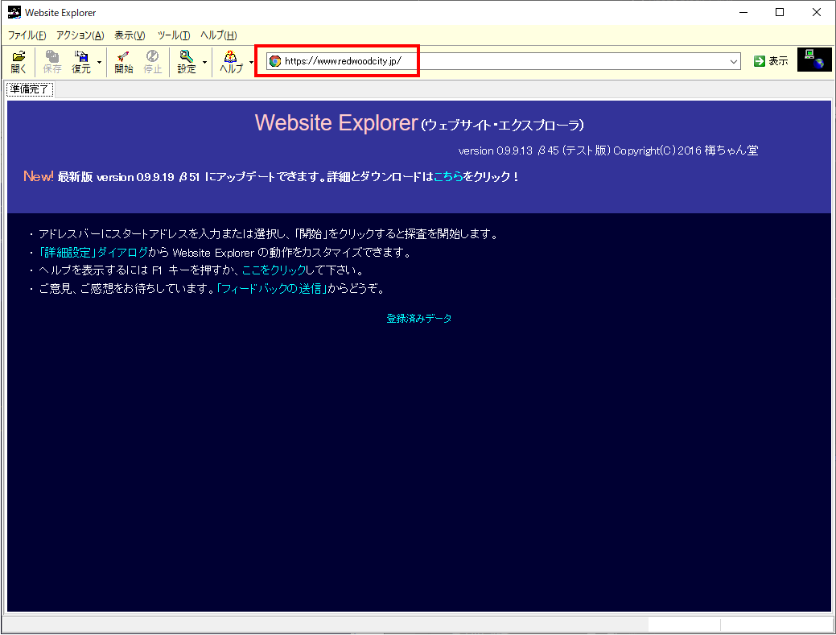This screenshot has height=635, width=836.
Task: Maximize the Website Explorer window
Action: coord(780,12)
